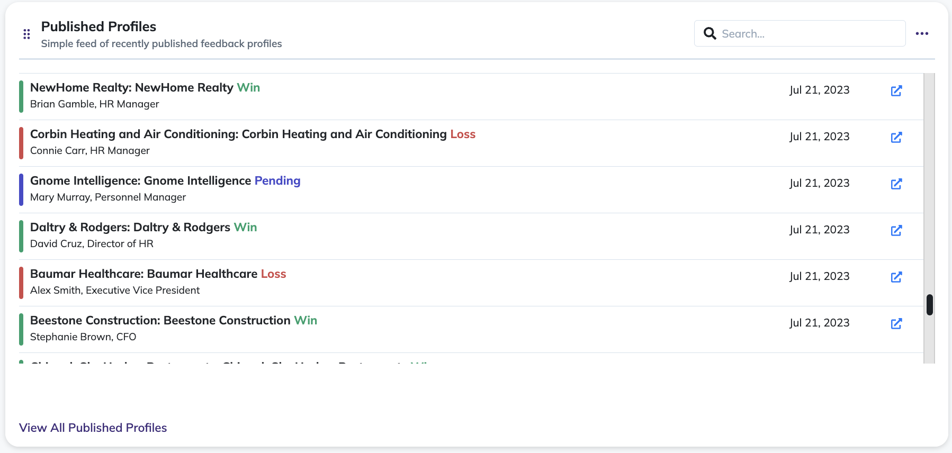Click the Published Profiles heading
Image resolution: width=952 pixels, height=453 pixels.
[x=98, y=26]
